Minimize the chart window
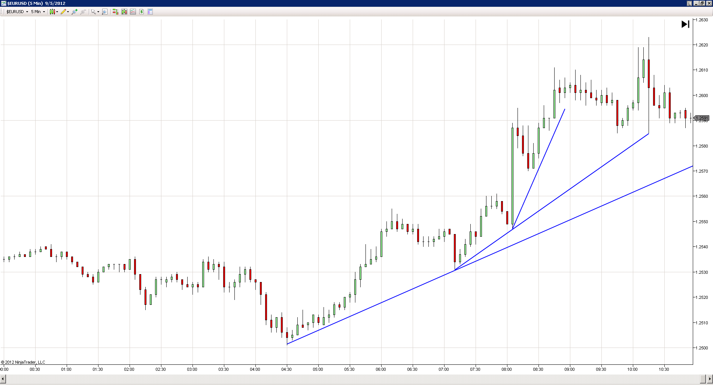Screen dimensions: 713x385 pos(696,3)
